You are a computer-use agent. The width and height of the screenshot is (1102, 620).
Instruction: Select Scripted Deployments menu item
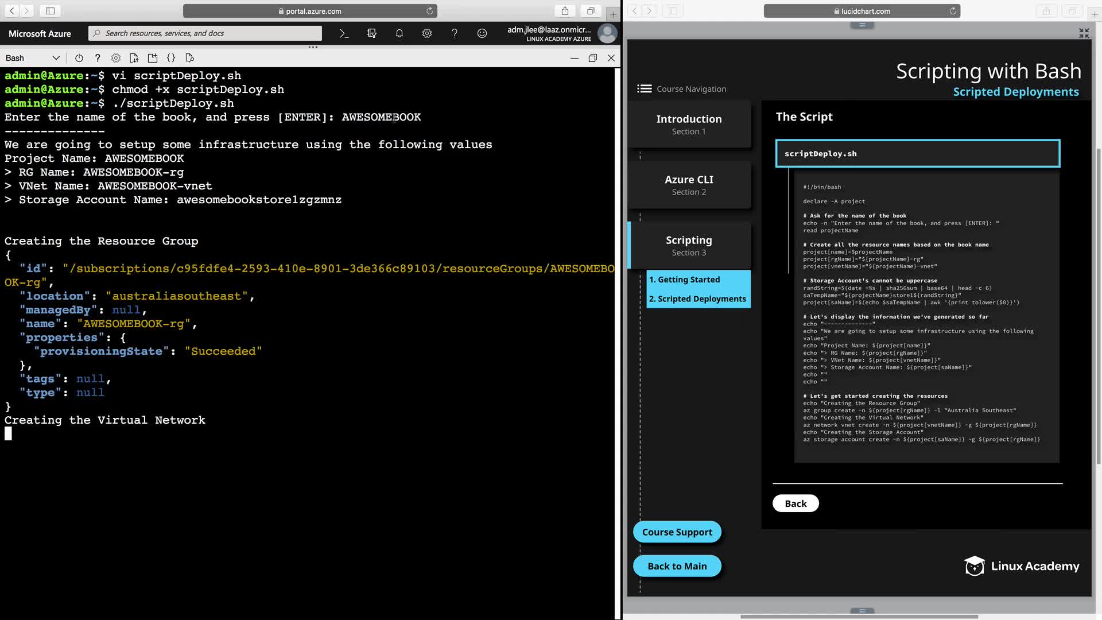pyautogui.click(x=697, y=299)
